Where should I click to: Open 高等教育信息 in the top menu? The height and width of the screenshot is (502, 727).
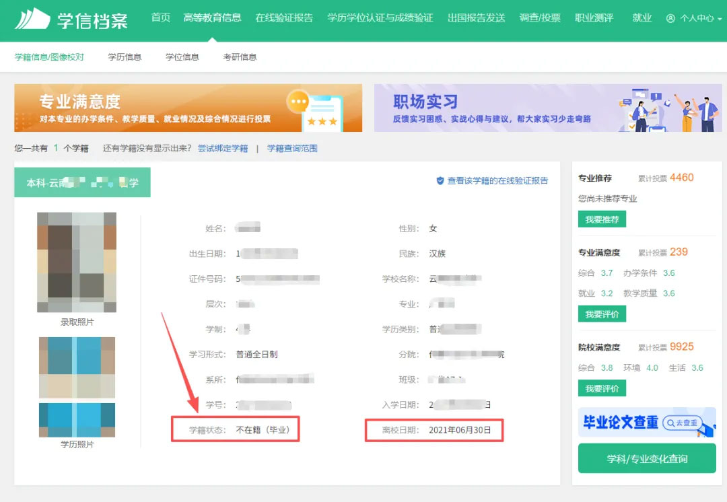pyautogui.click(x=212, y=17)
